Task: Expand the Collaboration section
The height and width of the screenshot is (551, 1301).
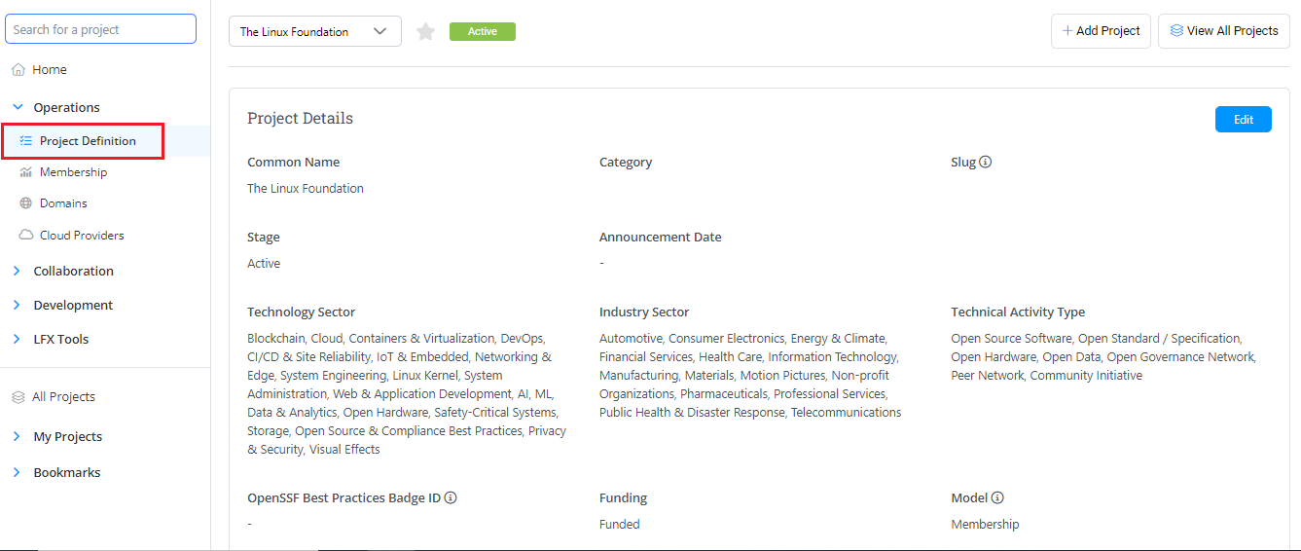Action: [x=18, y=272]
